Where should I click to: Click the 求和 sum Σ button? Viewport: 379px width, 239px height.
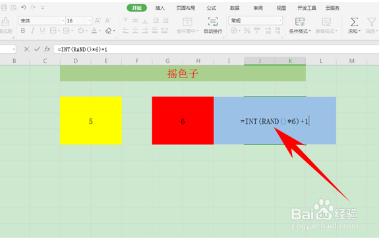click(x=355, y=25)
